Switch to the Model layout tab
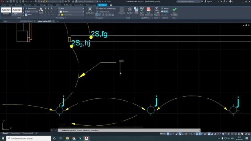Viewport: 251px width, 141px height. (x=5, y=133)
